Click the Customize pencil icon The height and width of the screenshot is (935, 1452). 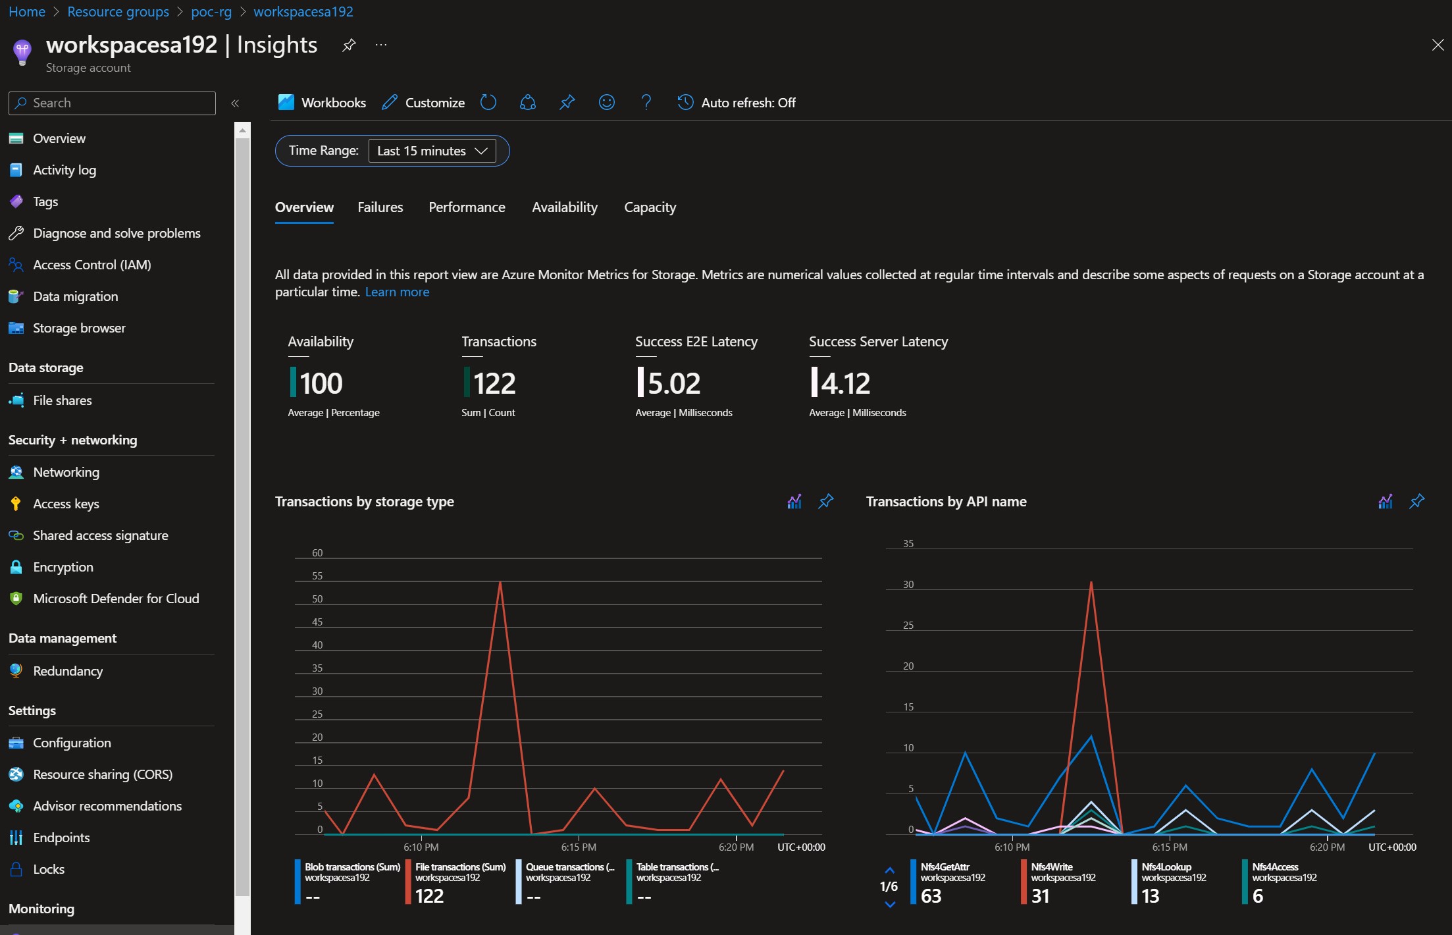pos(390,102)
